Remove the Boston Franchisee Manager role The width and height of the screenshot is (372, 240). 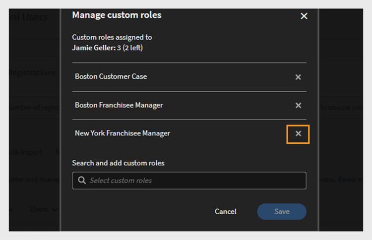click(x=298, y=106)
